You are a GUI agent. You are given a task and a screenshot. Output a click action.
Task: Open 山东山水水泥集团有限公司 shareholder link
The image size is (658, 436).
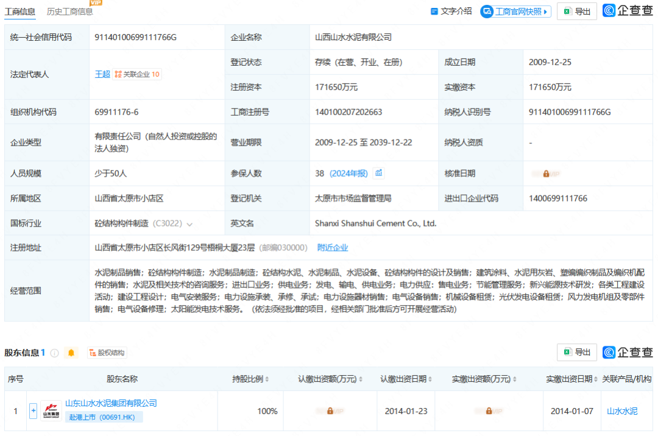[x=111, y=403]
